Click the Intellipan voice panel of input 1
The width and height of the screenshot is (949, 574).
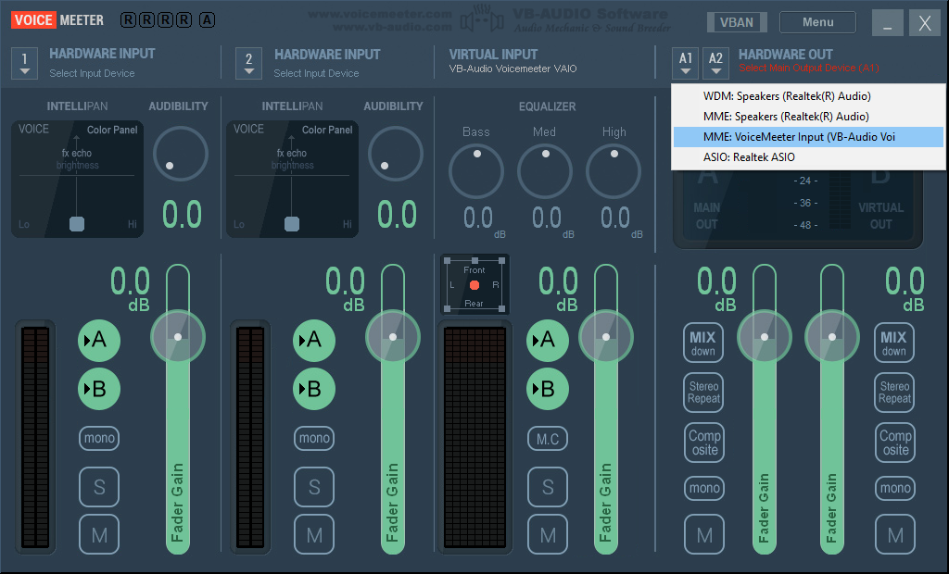point(78,179)
